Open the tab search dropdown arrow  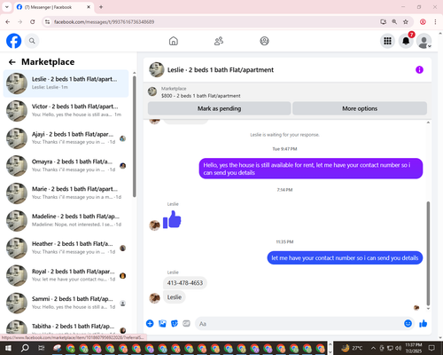tap(7, 7)
